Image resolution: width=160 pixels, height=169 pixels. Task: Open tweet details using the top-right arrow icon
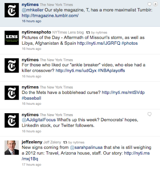pyautogui.click(x=155, y=4)
